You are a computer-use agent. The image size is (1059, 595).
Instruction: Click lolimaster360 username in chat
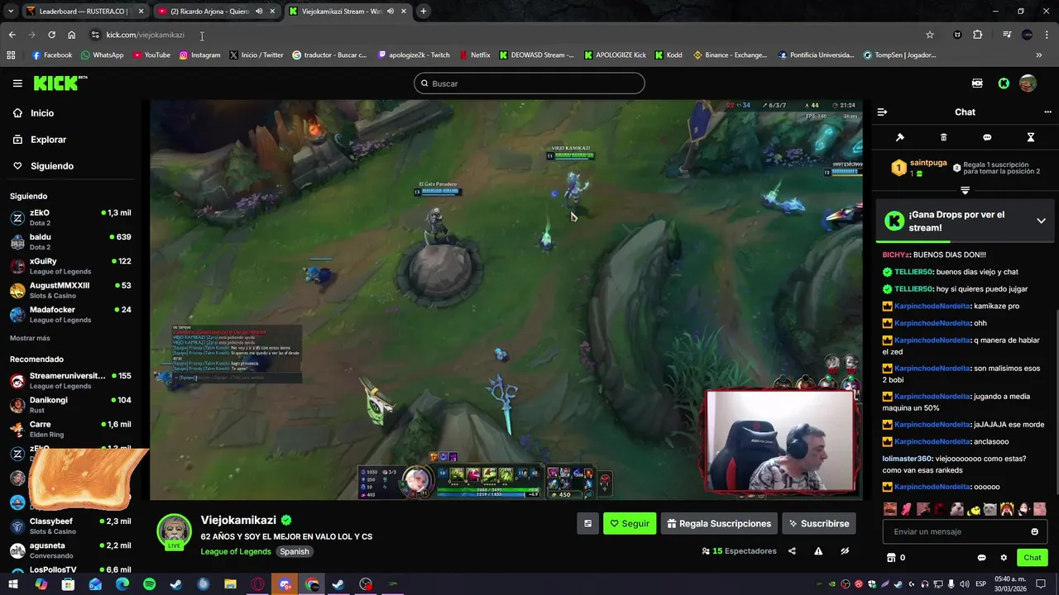tap(908, 459)
